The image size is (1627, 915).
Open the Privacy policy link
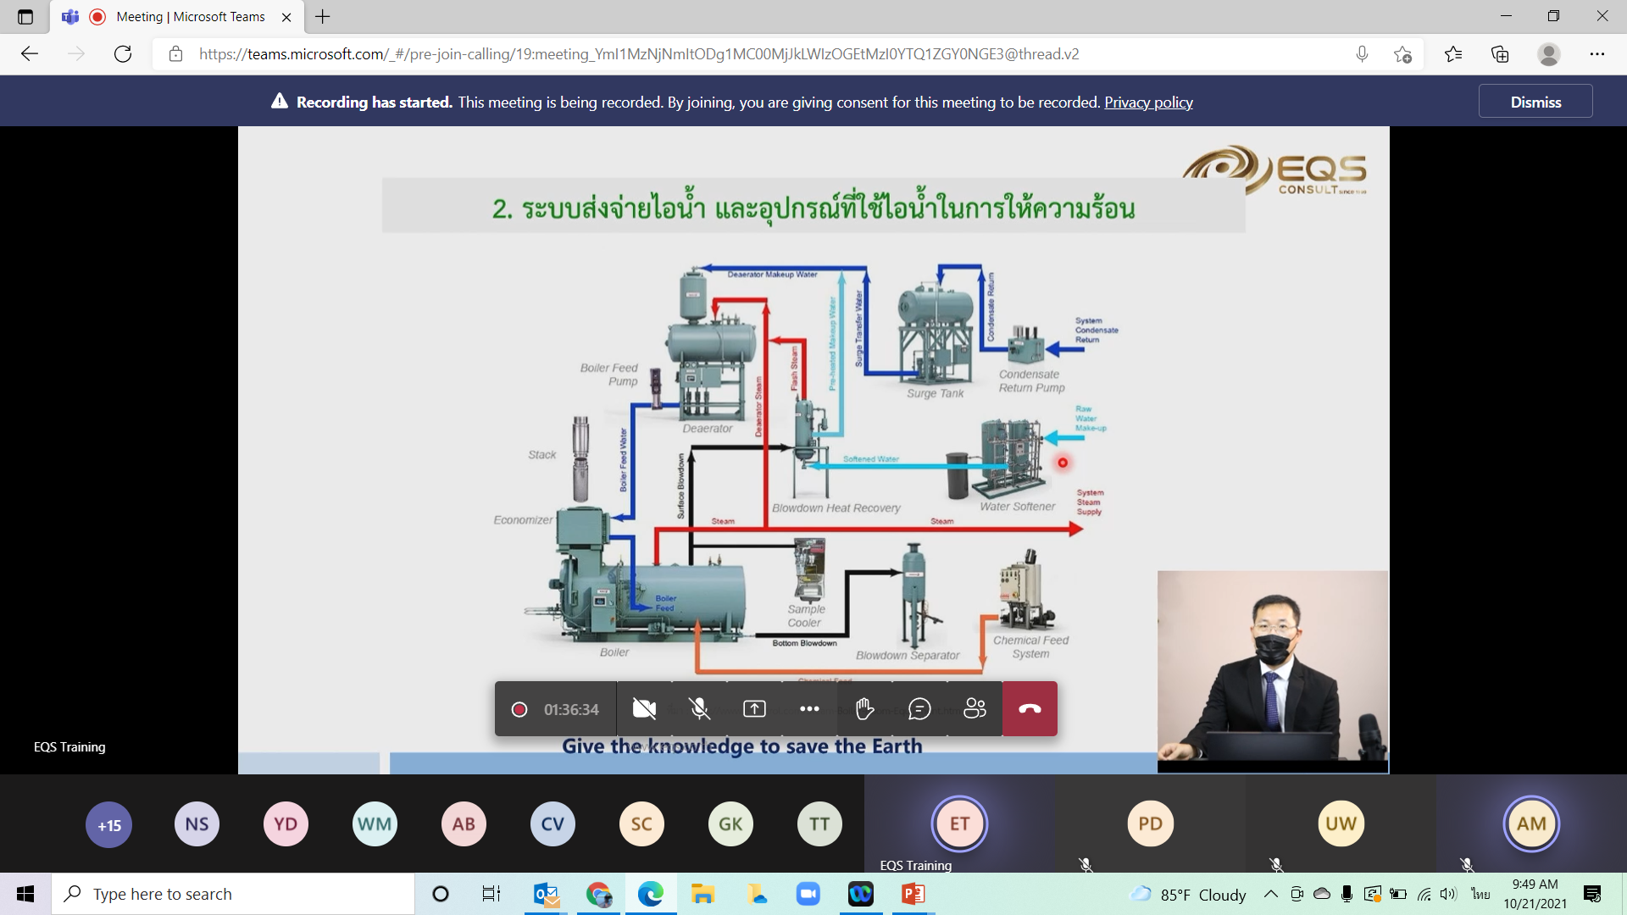point(1148,102)
